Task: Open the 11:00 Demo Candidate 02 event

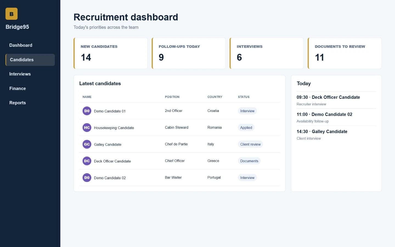Action: 336,117
